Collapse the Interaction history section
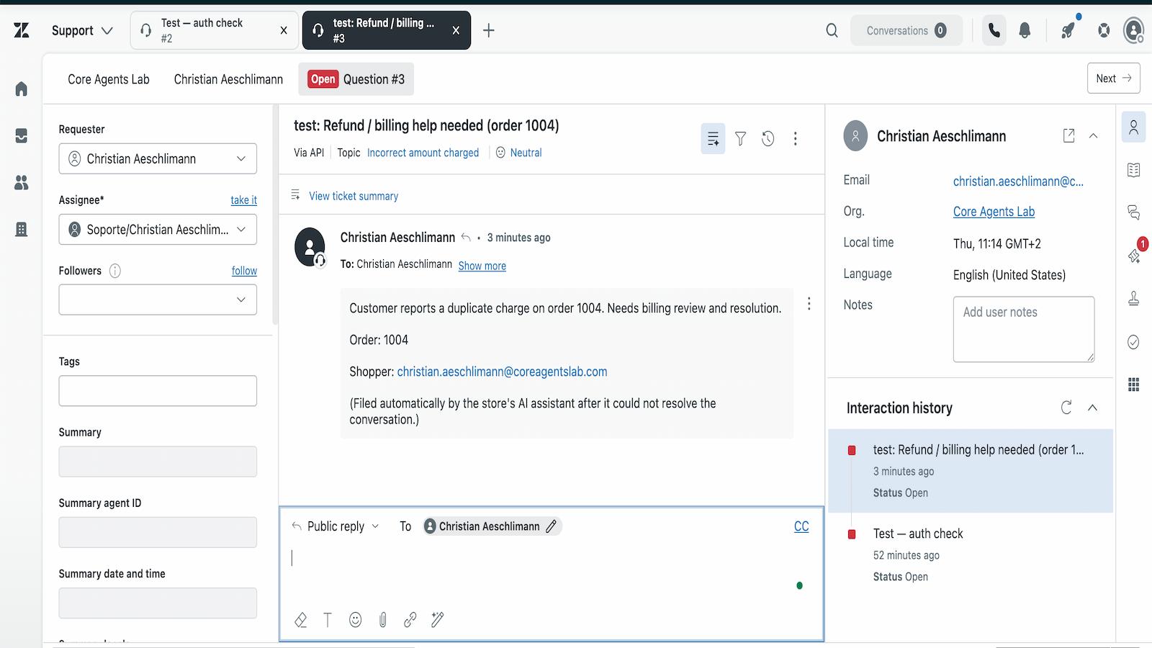 pos(1092,408)
